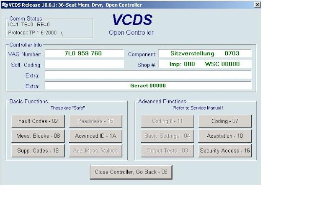Open Coding - 07
This screenshot has height=223, width=335.
point(225,121)
